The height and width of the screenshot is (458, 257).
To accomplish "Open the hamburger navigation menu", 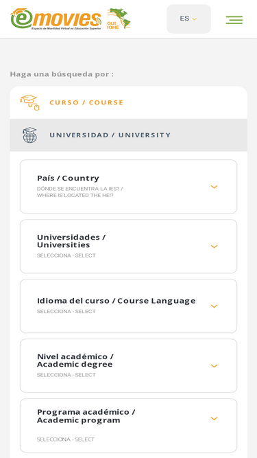I will click(234, 20).
